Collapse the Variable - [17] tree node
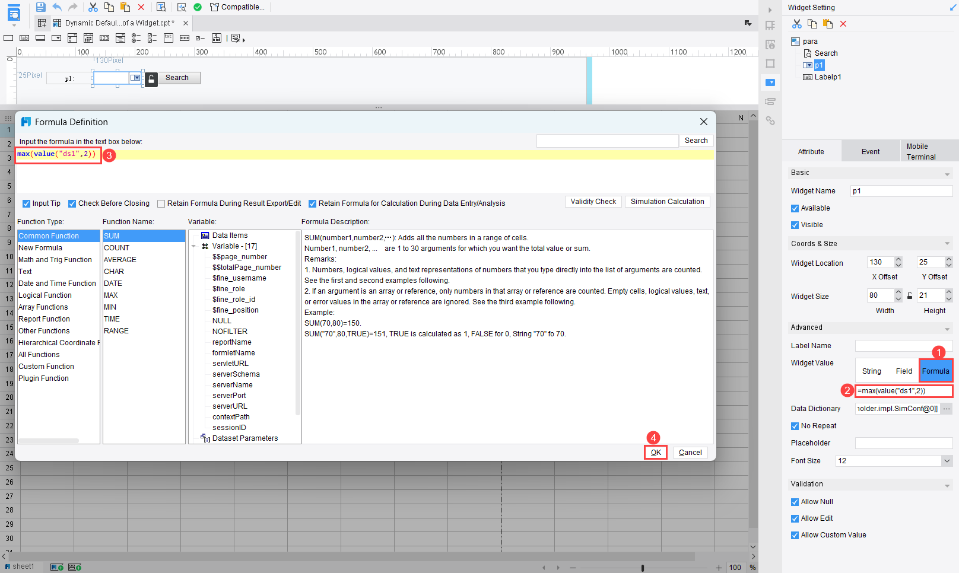Screen dimensions: 959x573 (x=194, y=246)
